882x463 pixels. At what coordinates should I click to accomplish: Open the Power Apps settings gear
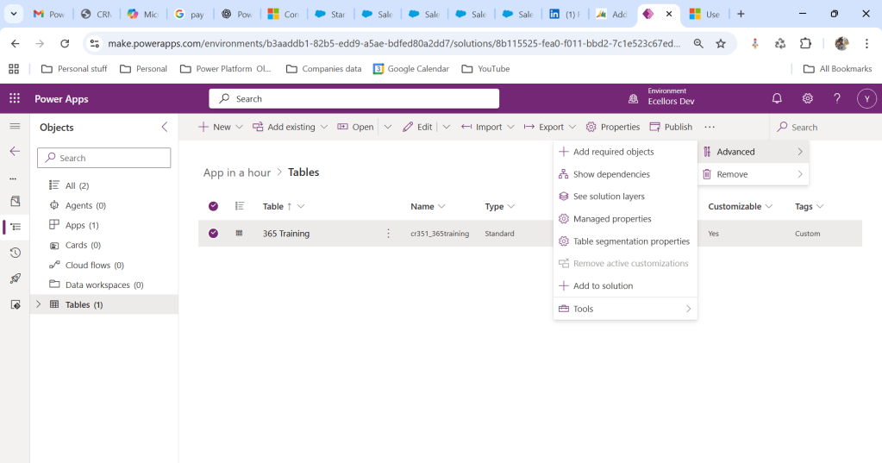point(807,98)
